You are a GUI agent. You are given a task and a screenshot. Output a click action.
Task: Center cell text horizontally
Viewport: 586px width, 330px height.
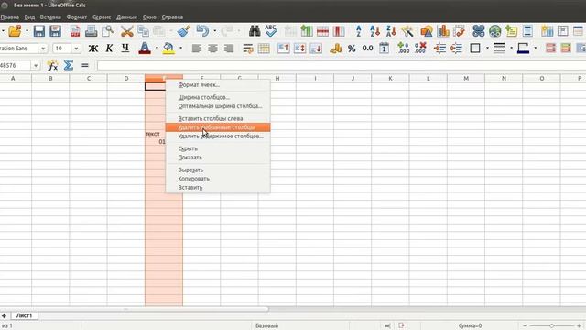[212, 49]
